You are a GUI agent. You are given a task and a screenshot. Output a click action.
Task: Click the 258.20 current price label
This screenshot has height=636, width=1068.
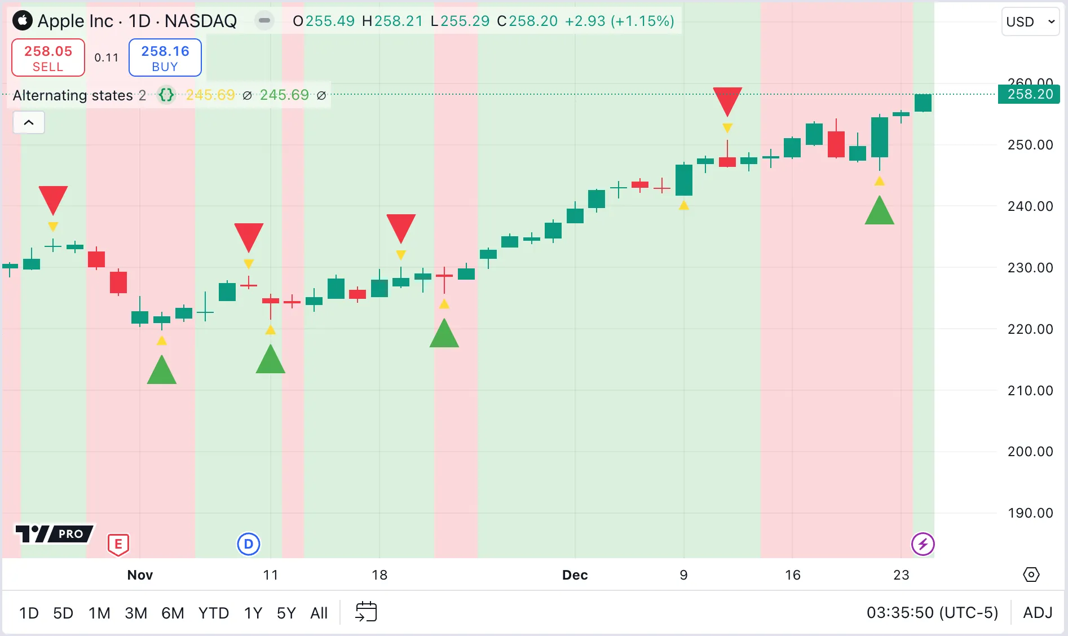[x=1029, y=94]
